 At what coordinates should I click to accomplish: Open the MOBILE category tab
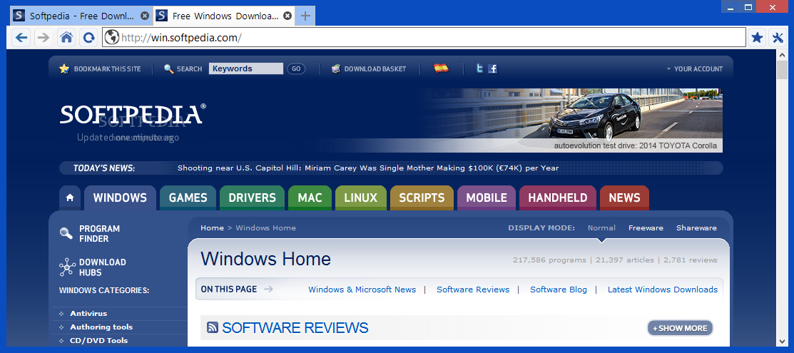[487, 198]
